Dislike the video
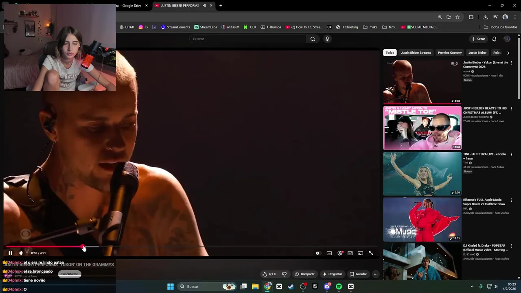The width and height of the screenshot is (521, 293). click(284, 274)
